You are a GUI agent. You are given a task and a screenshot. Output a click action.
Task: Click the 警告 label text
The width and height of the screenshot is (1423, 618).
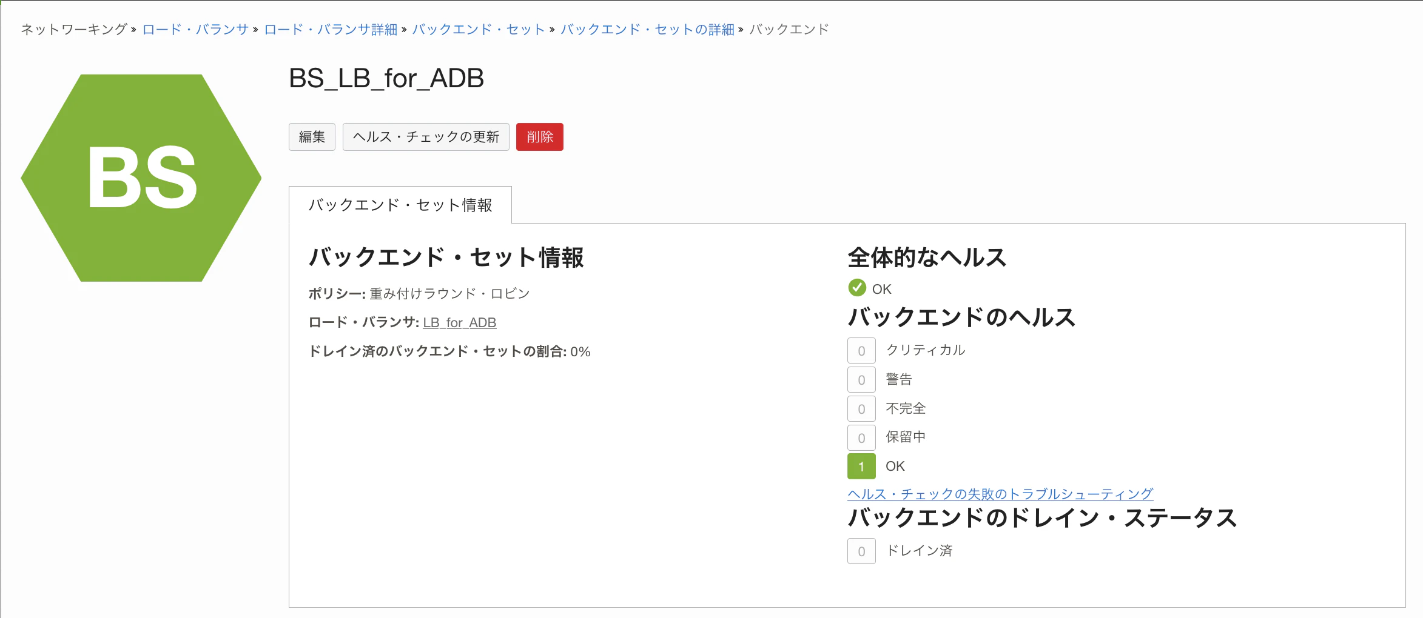[899, 379]
